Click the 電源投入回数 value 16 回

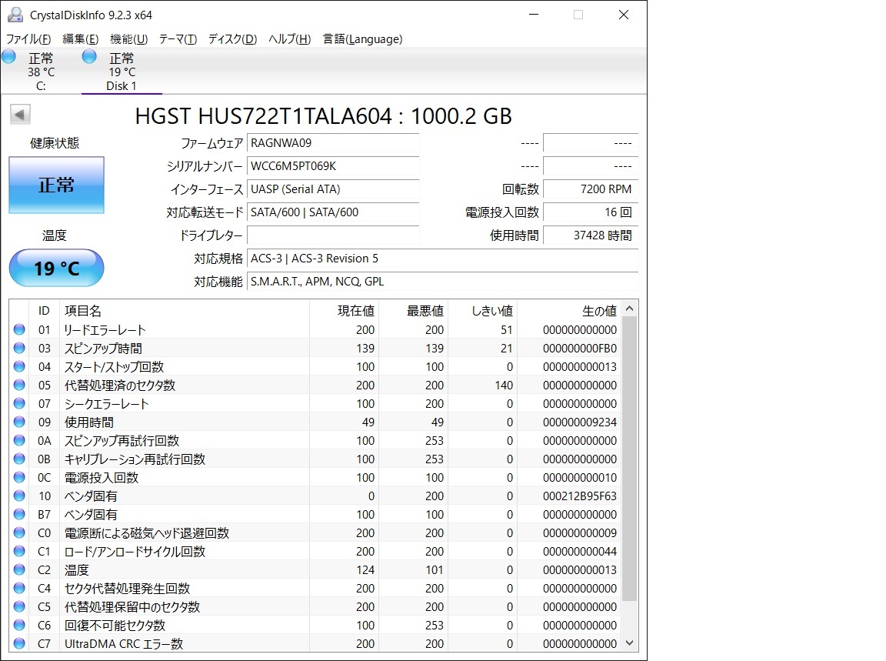pos(591,212)
